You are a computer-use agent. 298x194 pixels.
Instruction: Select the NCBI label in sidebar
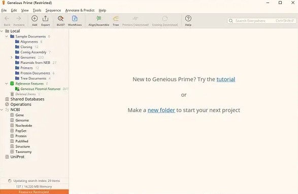15,109
